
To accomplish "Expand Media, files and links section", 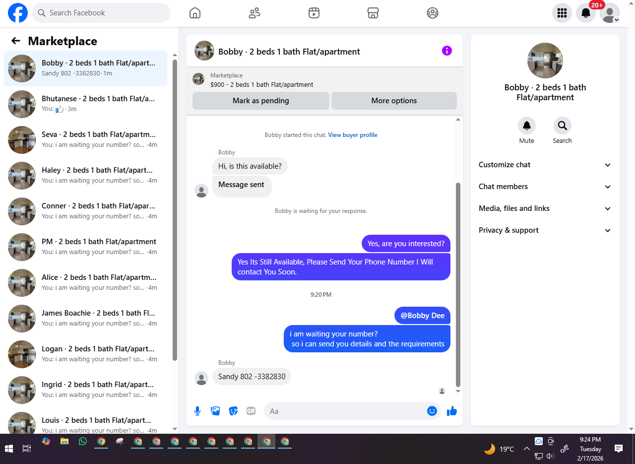I will tap(545, 208).
